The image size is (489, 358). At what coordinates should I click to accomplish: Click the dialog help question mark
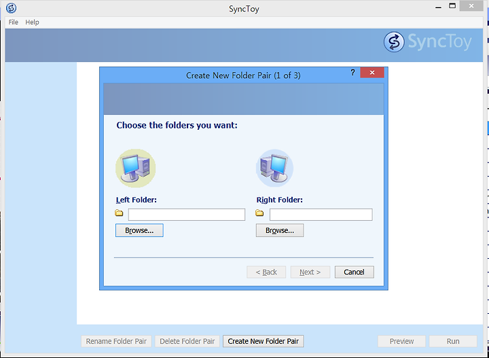pos(352,73)
